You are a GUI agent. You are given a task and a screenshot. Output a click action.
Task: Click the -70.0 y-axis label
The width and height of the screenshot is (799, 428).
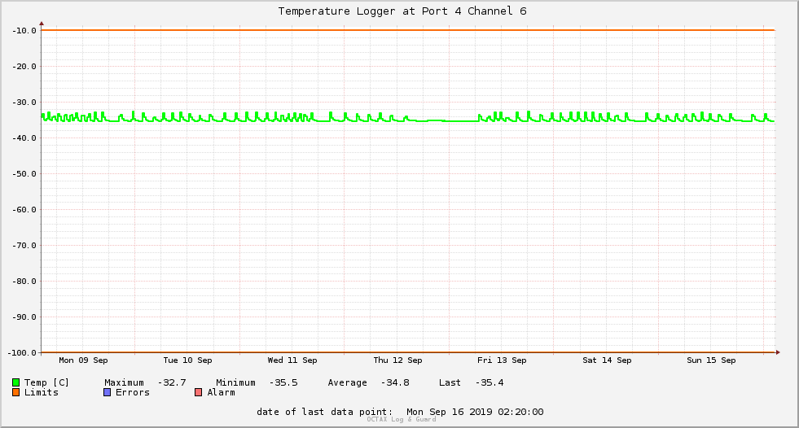tap(24, 245)
